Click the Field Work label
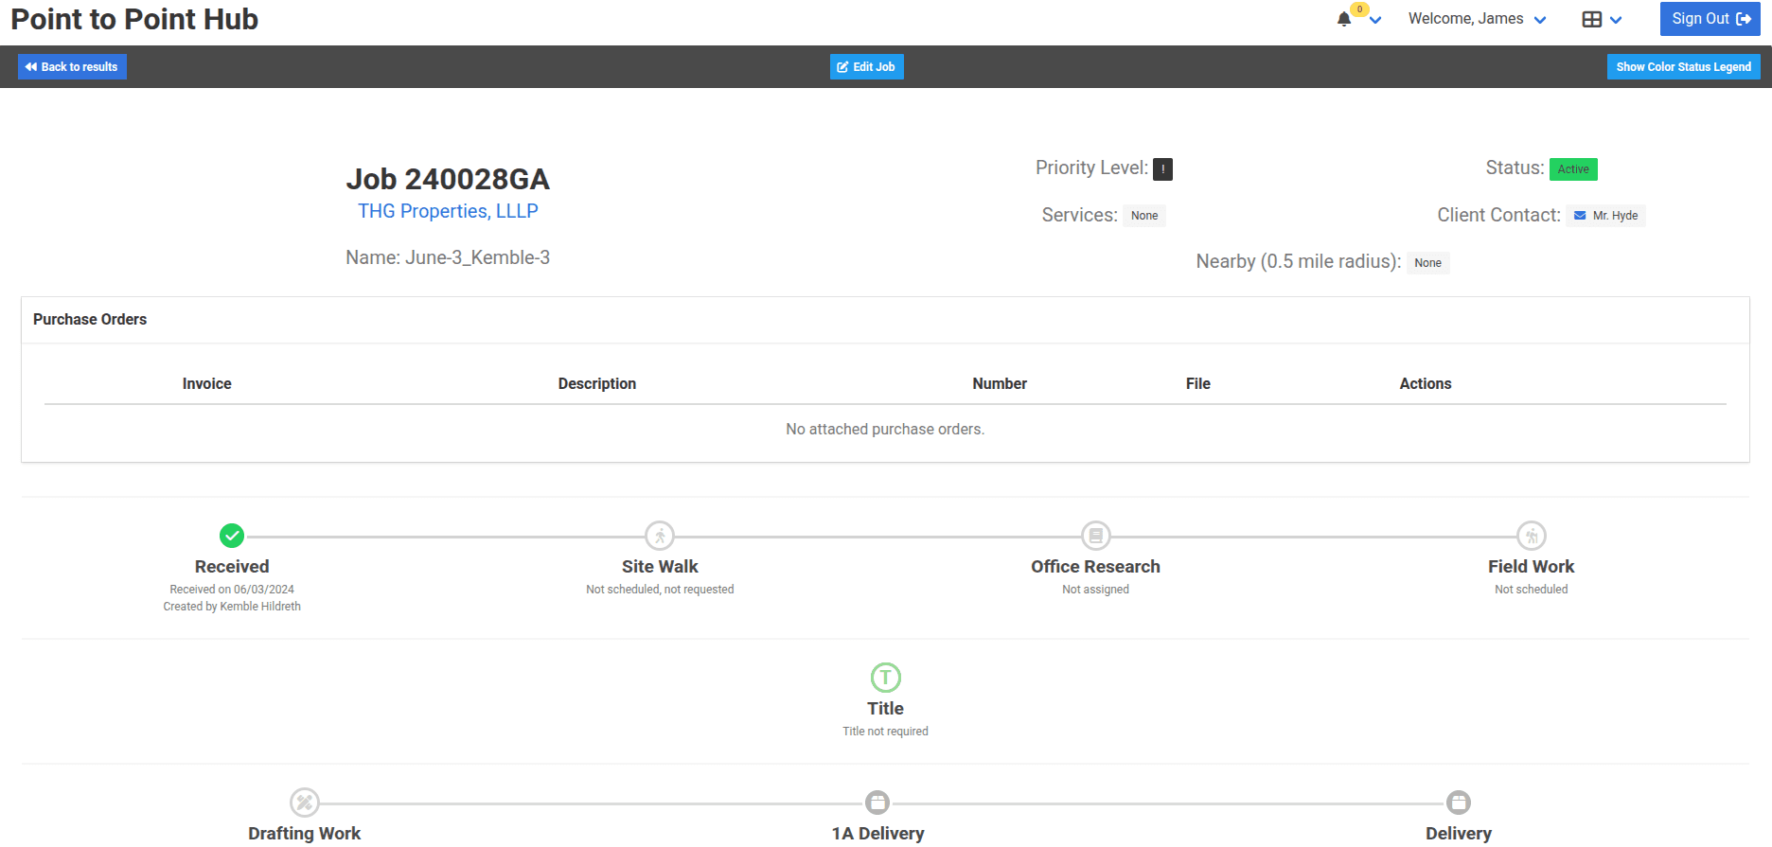The height and width of the screenshot is (847, 1772). (x=1531, y=566)
